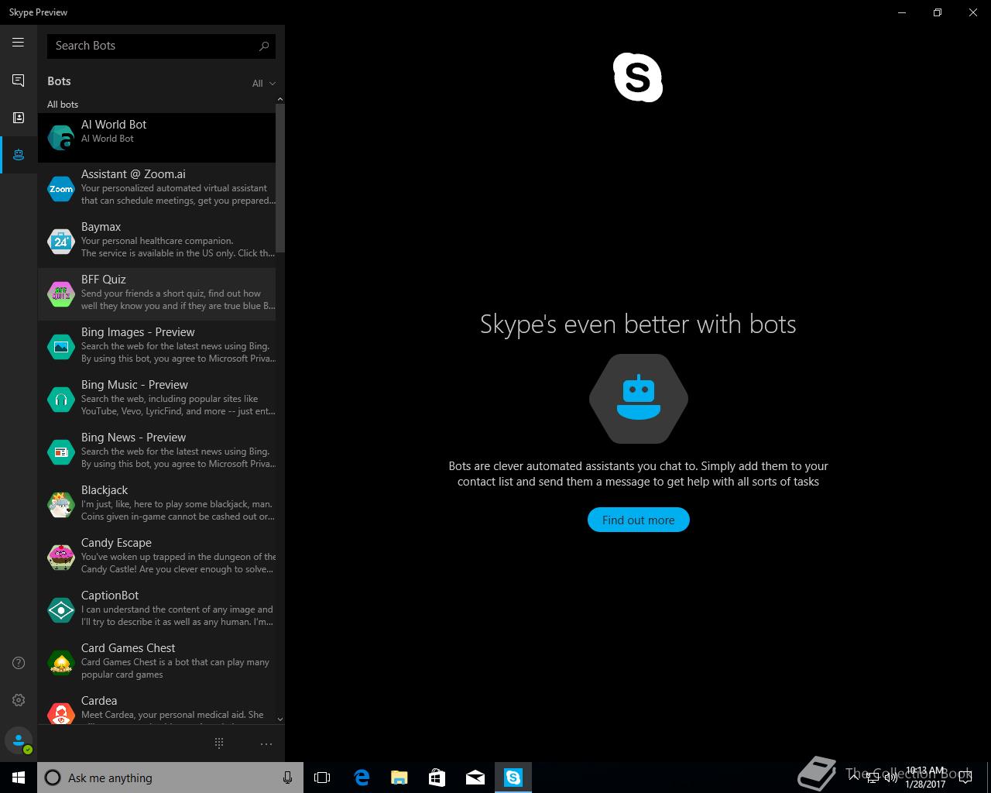Viewport: 991px width, 793px height.
Task: Open your profile avatar
Action: coord(19,741)
